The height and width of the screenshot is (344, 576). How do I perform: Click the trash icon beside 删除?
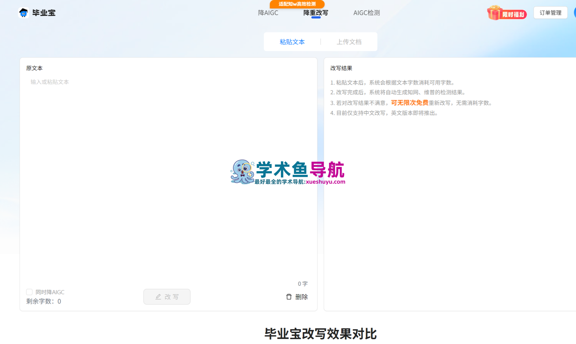288,297
